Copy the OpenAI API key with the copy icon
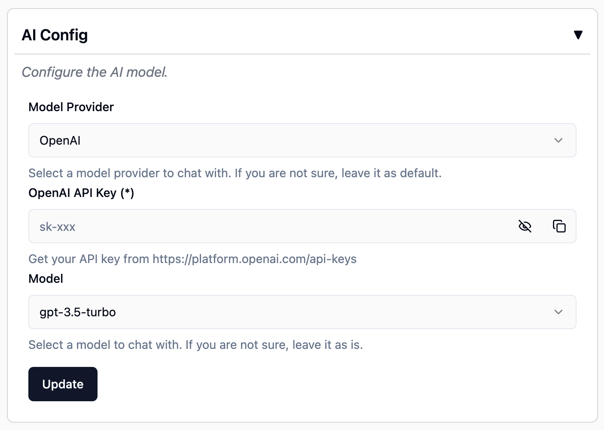Screen dimensions: 604x430 [x=559, y=226]
